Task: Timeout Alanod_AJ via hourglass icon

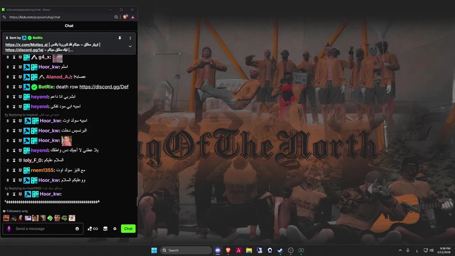Action: coord(14,77)
